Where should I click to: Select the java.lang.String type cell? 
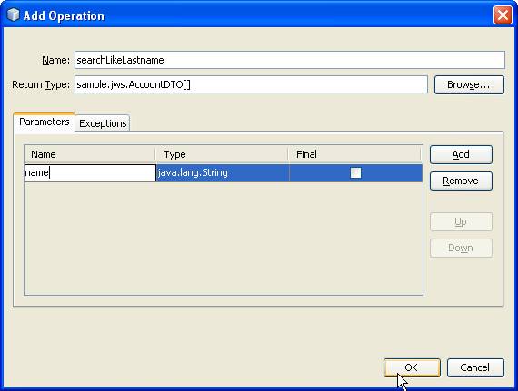pos(223,172)
